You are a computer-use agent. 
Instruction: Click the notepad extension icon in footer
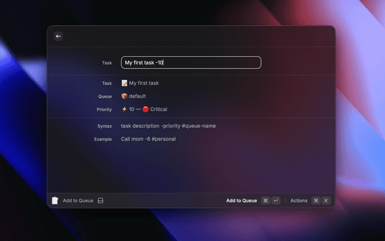pyautogui.click(x=55, y=201)
